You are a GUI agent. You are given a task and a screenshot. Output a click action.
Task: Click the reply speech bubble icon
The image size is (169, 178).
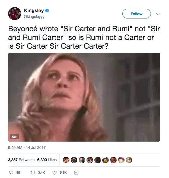click(x=11, y=173)
